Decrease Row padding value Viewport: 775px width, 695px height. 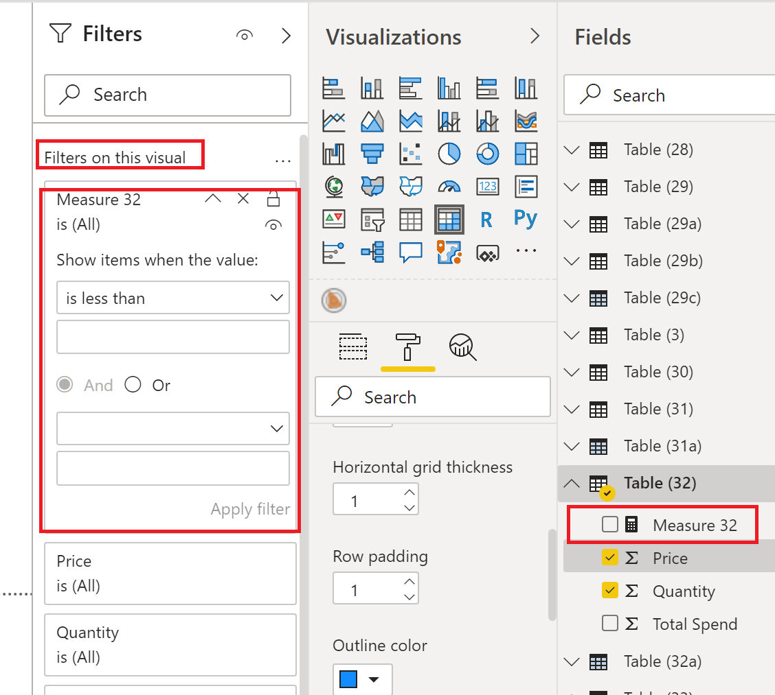tap(409, 596)
